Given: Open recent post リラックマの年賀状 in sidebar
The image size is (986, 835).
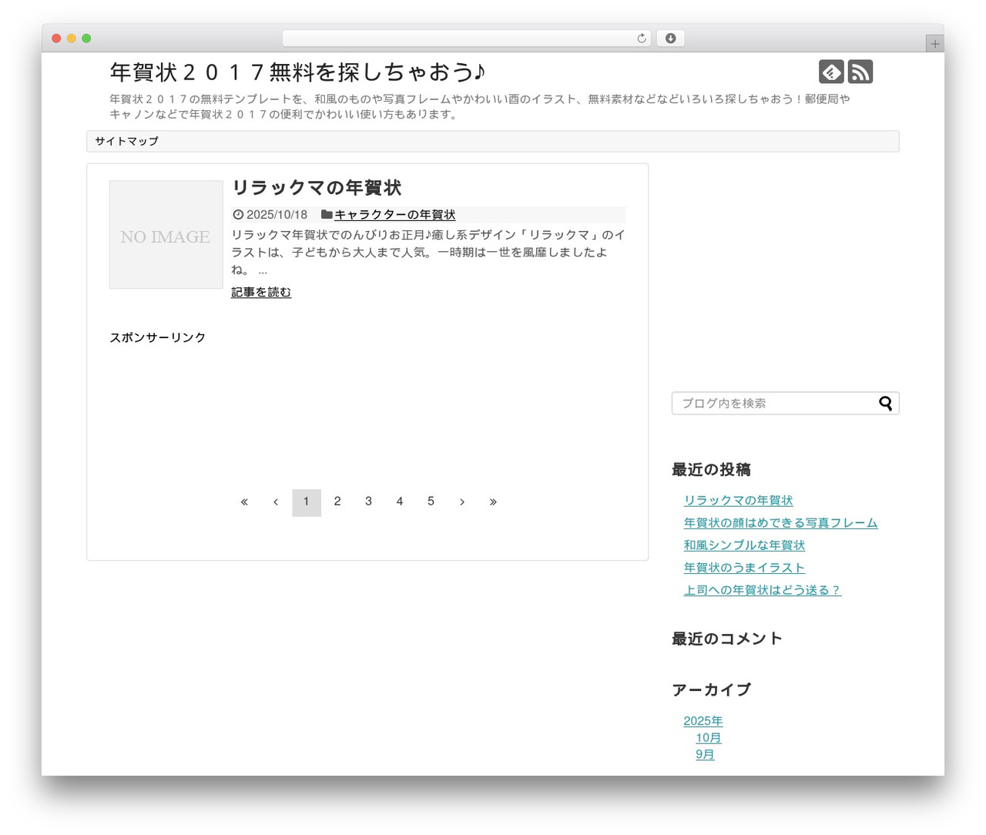Looking at the screenshot, I should pos(738,501).
